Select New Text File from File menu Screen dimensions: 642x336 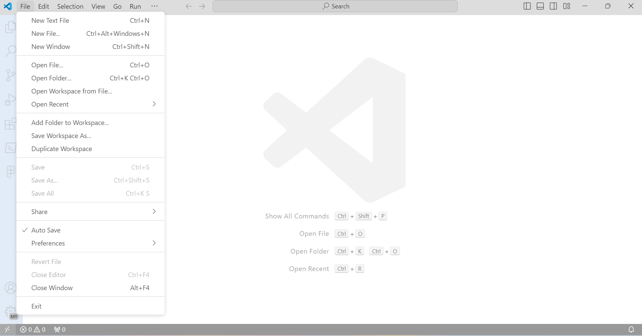click(x=50, y=20)
